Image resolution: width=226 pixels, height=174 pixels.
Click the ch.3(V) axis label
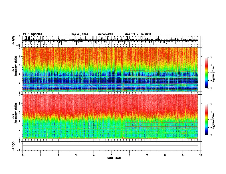[x=14, y=146]
